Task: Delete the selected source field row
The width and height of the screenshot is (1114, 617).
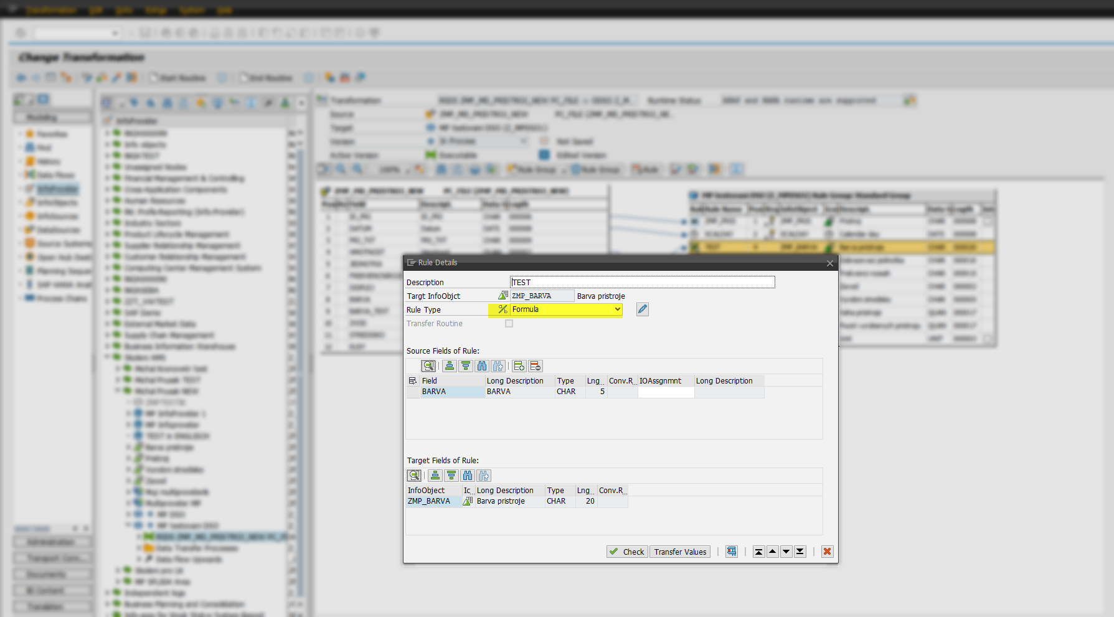Action: click(x=535, y=365)
